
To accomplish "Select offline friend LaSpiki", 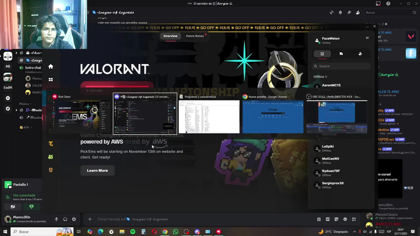I will point(341,148).
